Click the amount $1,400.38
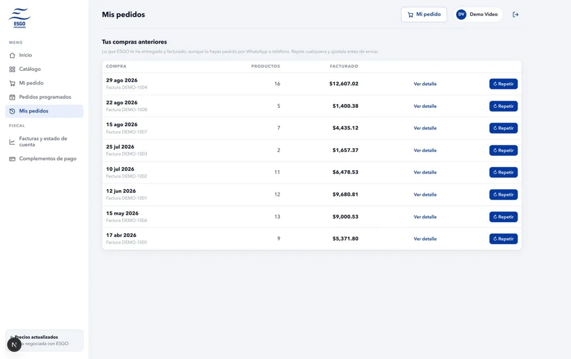571x359 pixels. click(345, 106)
